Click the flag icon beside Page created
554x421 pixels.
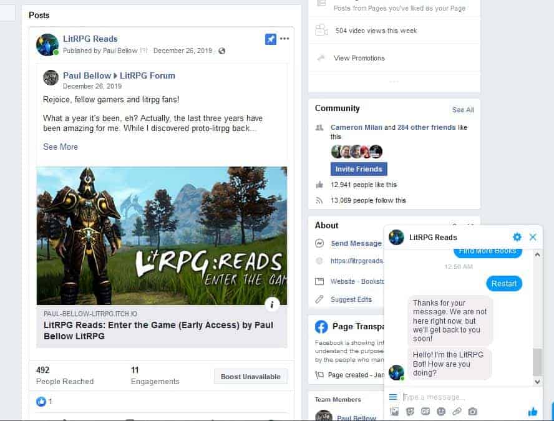319,375
